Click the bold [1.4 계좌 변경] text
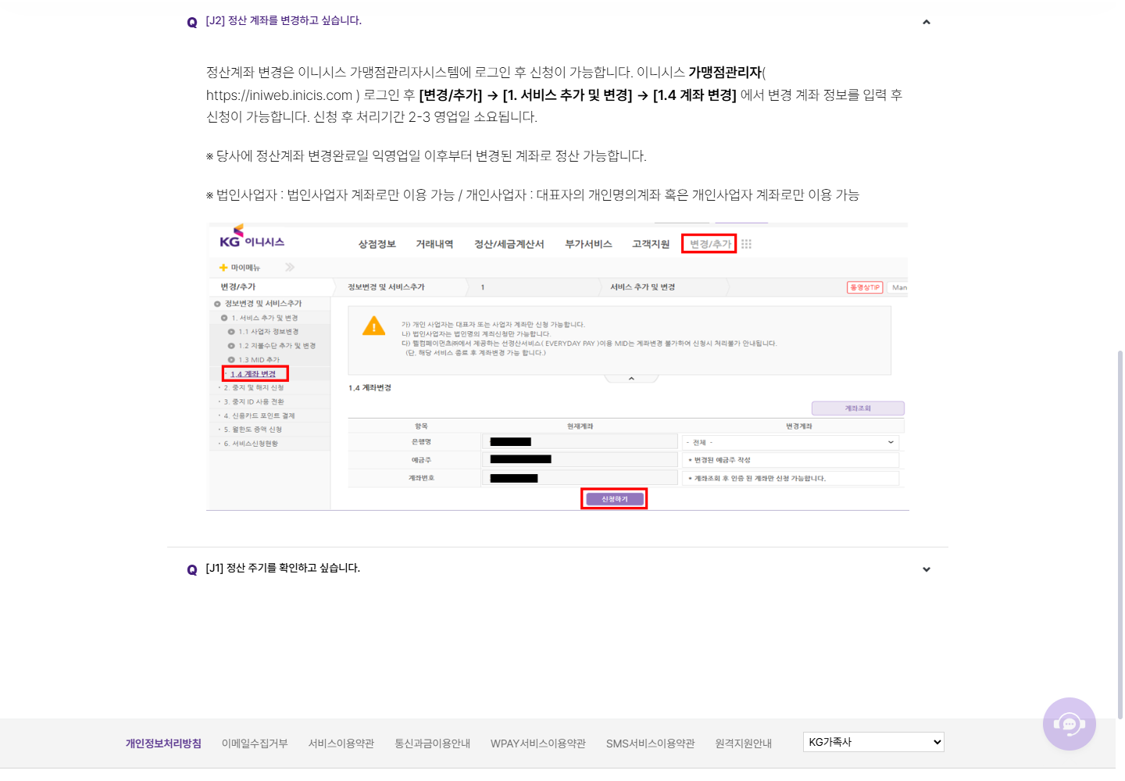Image resolution: width=1125 pixels, height=781 pixels. [x=695, y=95]
